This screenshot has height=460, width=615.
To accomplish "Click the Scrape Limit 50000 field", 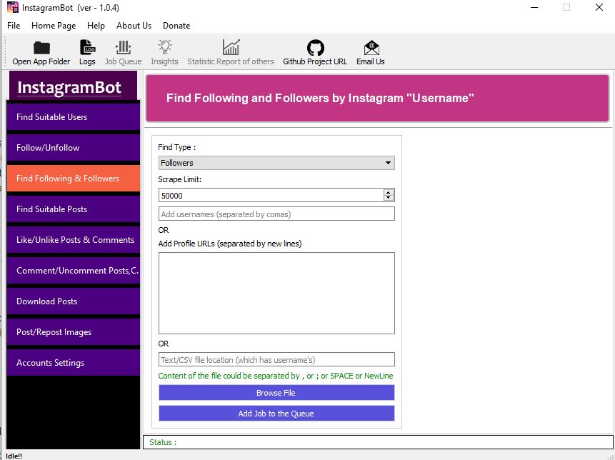I will coord(271,195).
